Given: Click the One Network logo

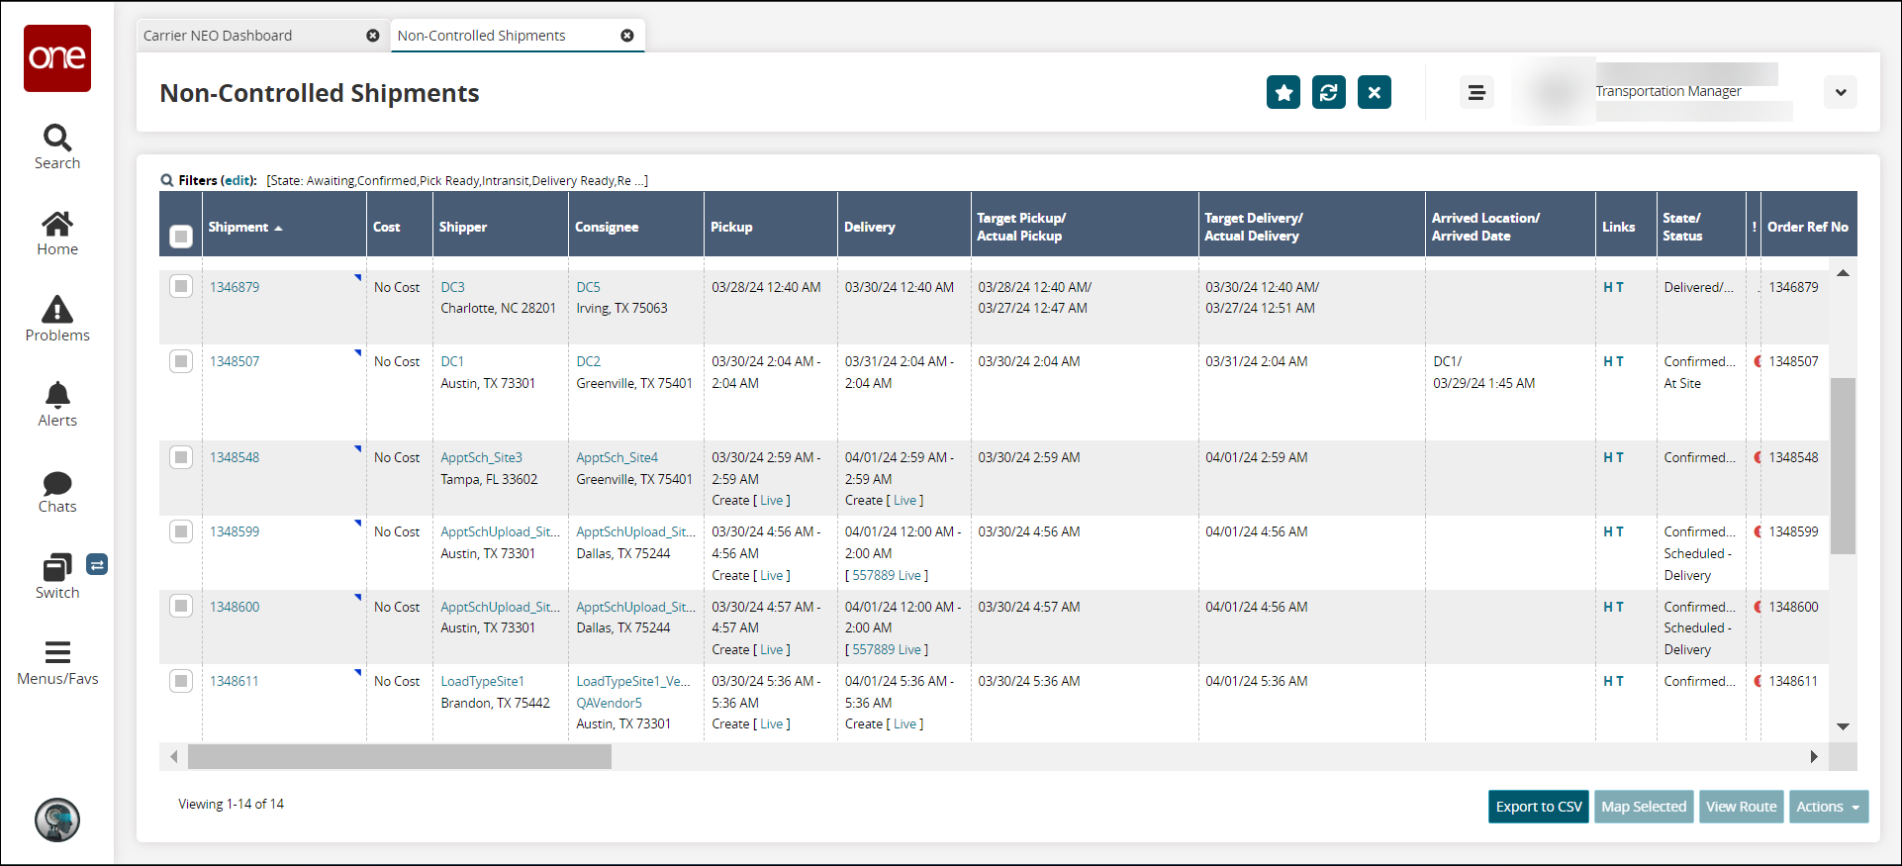Looking at the screenshot, I should (57, 58).
